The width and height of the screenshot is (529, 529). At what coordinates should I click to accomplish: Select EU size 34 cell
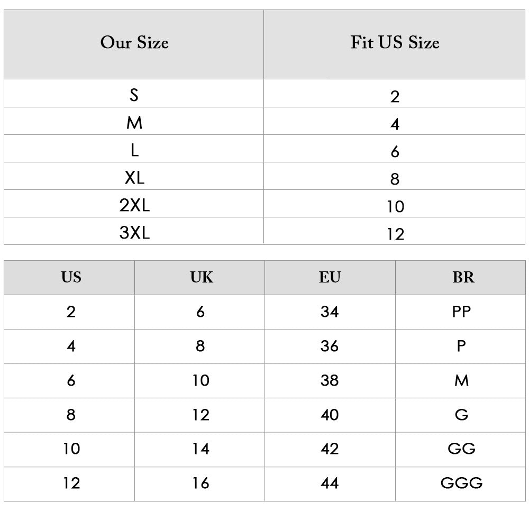330,312
